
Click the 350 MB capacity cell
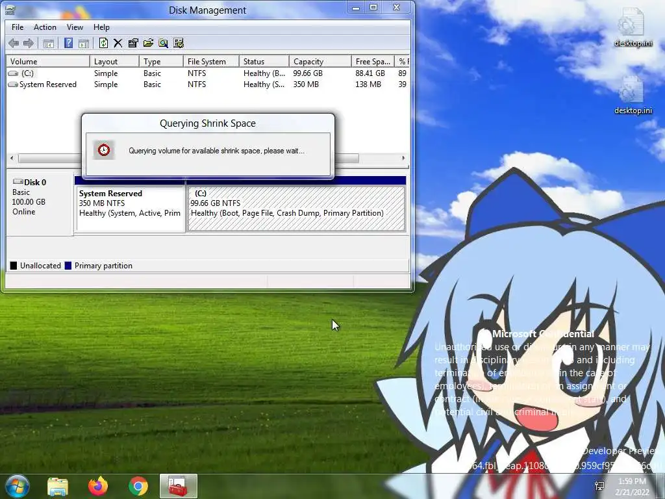click(x=306, y=84)
